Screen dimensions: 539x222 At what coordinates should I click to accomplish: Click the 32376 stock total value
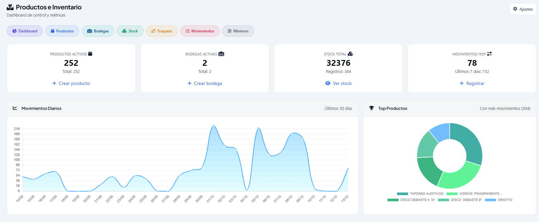(x=338, y=63)
